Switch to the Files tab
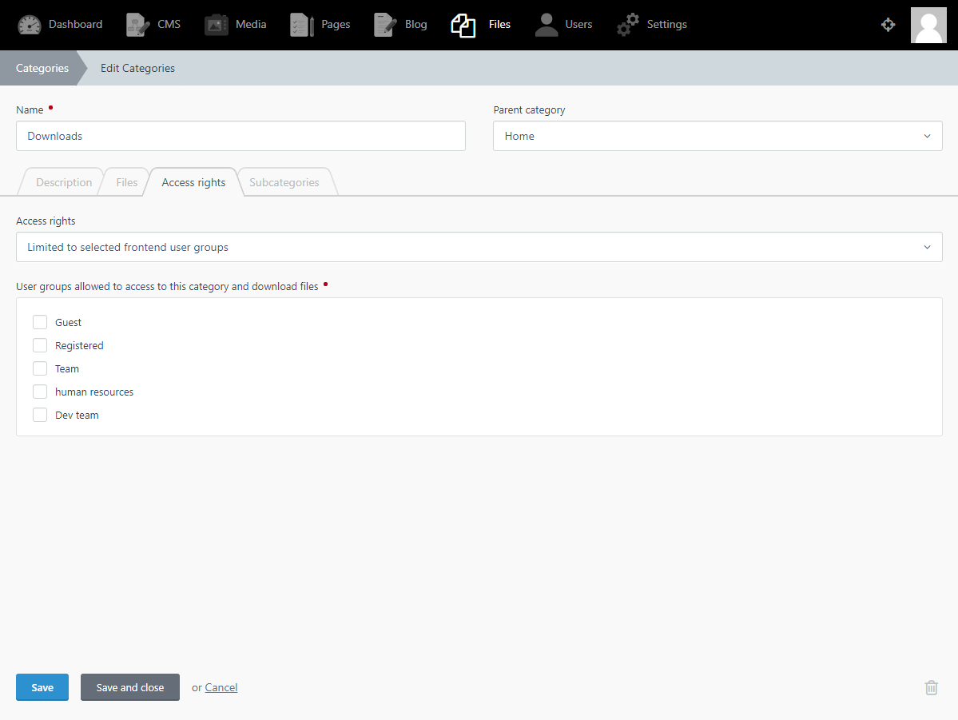This screenshot has width=958, height=720. click(x=126, y=182)
